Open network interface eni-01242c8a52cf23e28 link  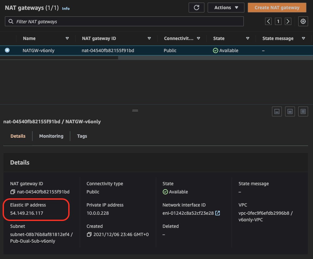[x=188, y=213]
